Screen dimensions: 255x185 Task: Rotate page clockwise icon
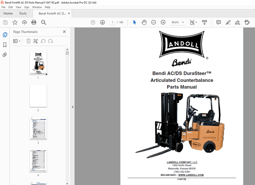pos(51,41)
